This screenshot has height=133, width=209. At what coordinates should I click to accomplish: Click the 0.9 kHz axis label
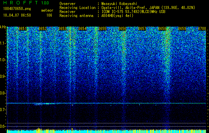tap(3, 76)
